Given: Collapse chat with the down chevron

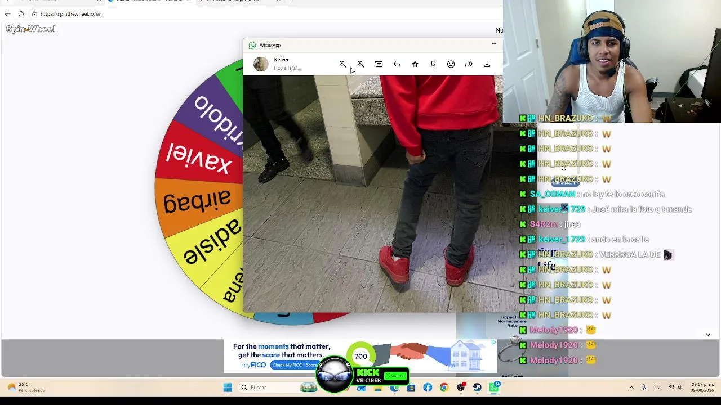Looking at the screenshot, I should click(708, 335).
